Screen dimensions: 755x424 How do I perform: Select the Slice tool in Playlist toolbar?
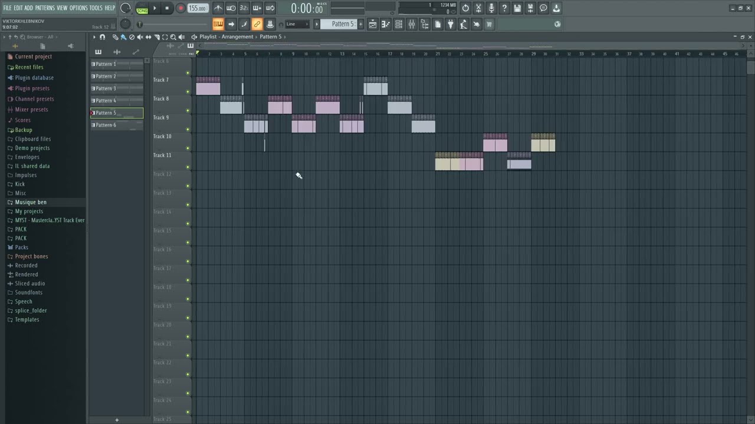tap(156, 37)
